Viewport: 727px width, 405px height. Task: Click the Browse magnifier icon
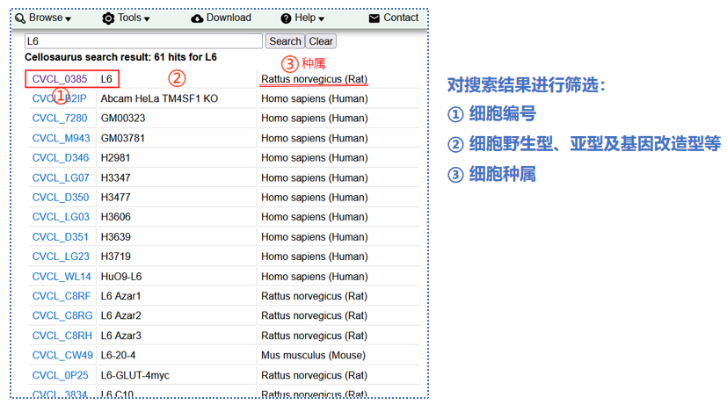tap(20, 18)
